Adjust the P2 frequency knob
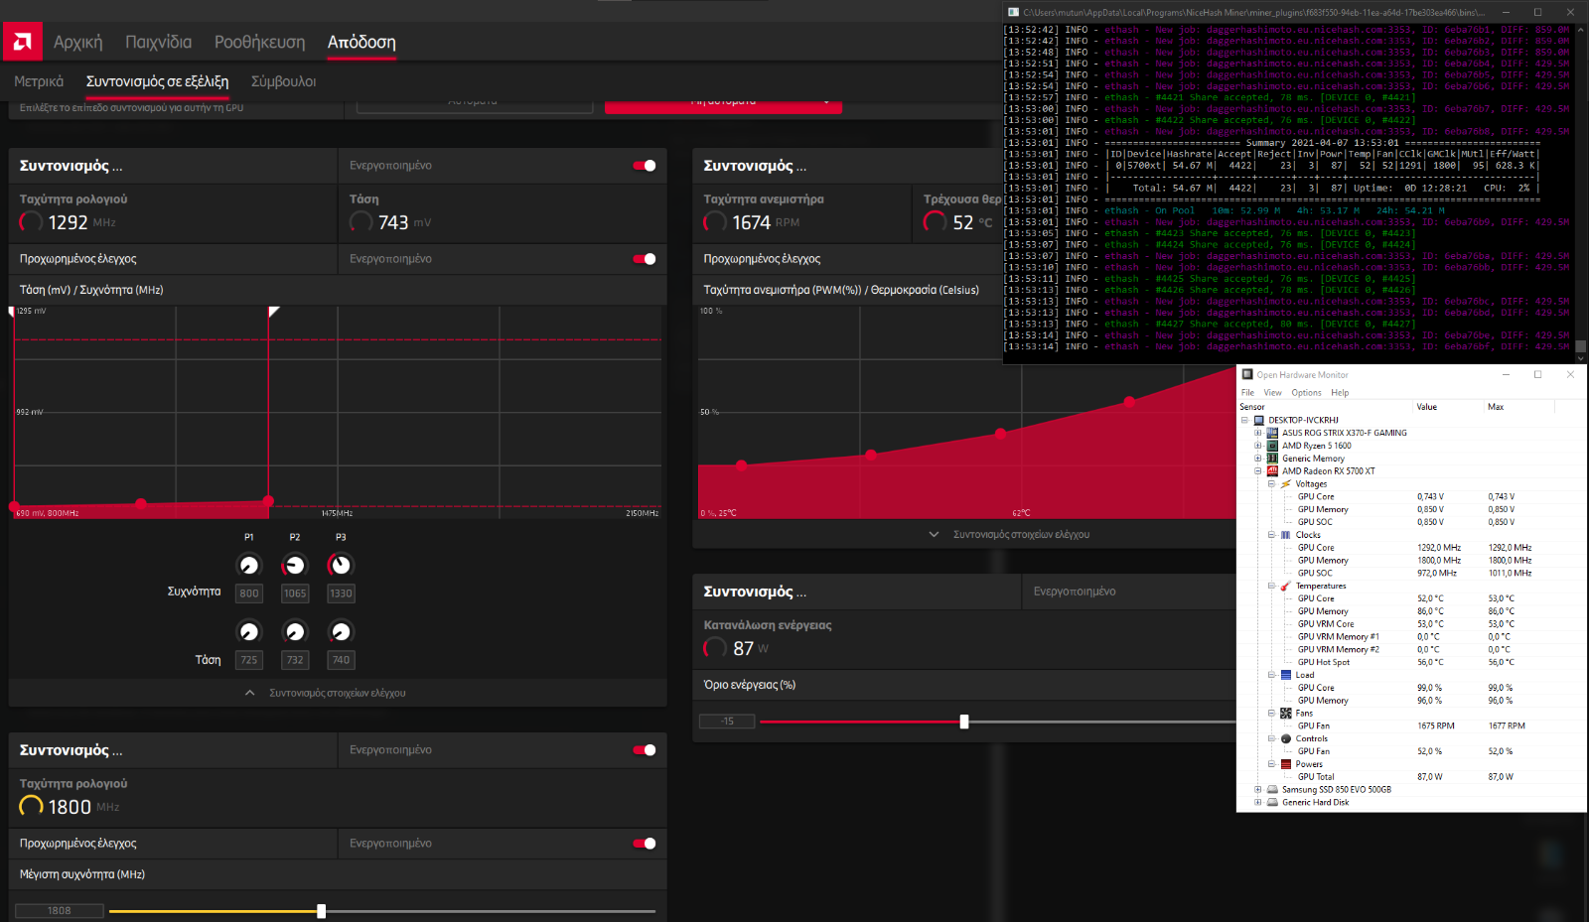Screen dimensions: 1589x922 pyautogui.click(x=295, y=565)
